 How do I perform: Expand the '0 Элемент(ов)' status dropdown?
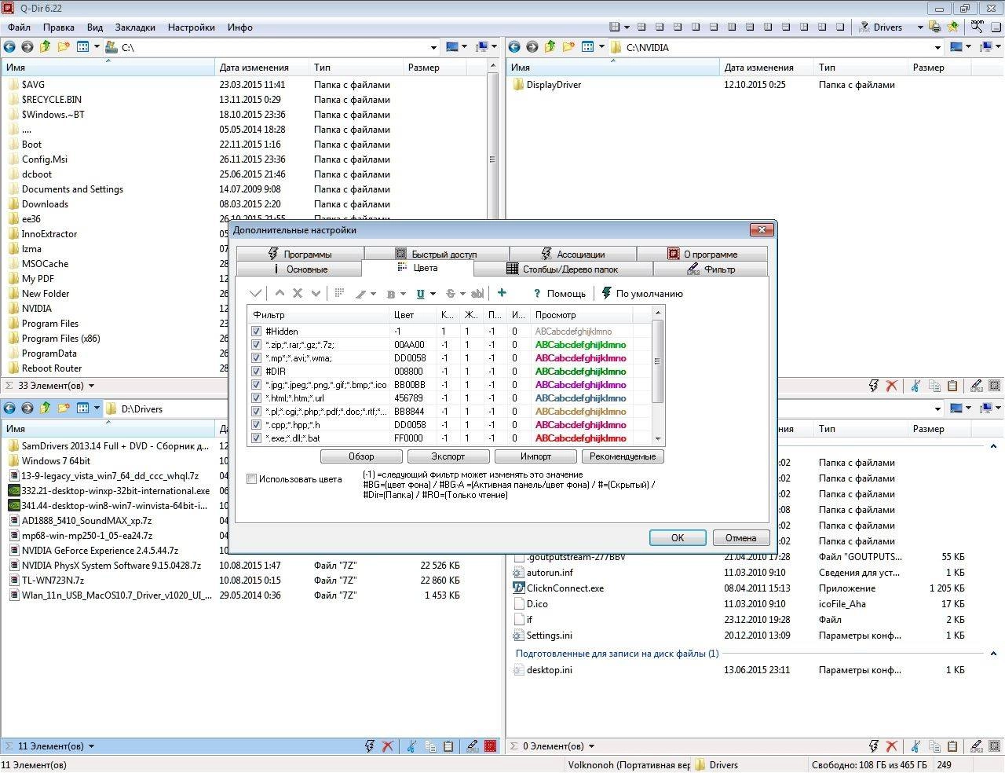pyautogui.click(x=591, y=746)
